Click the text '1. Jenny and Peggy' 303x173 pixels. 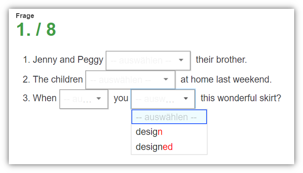63,60
